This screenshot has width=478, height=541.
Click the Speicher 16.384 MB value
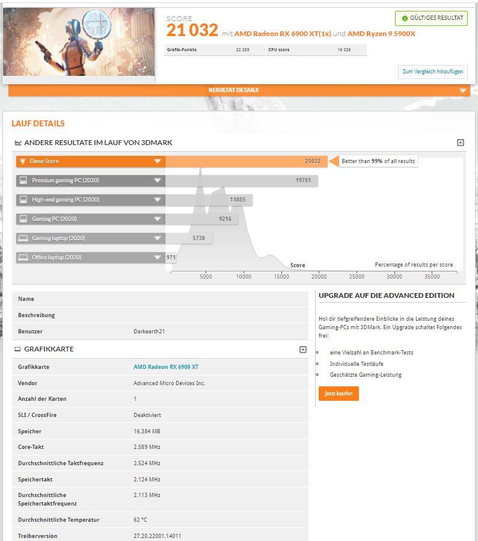(147, 431)
